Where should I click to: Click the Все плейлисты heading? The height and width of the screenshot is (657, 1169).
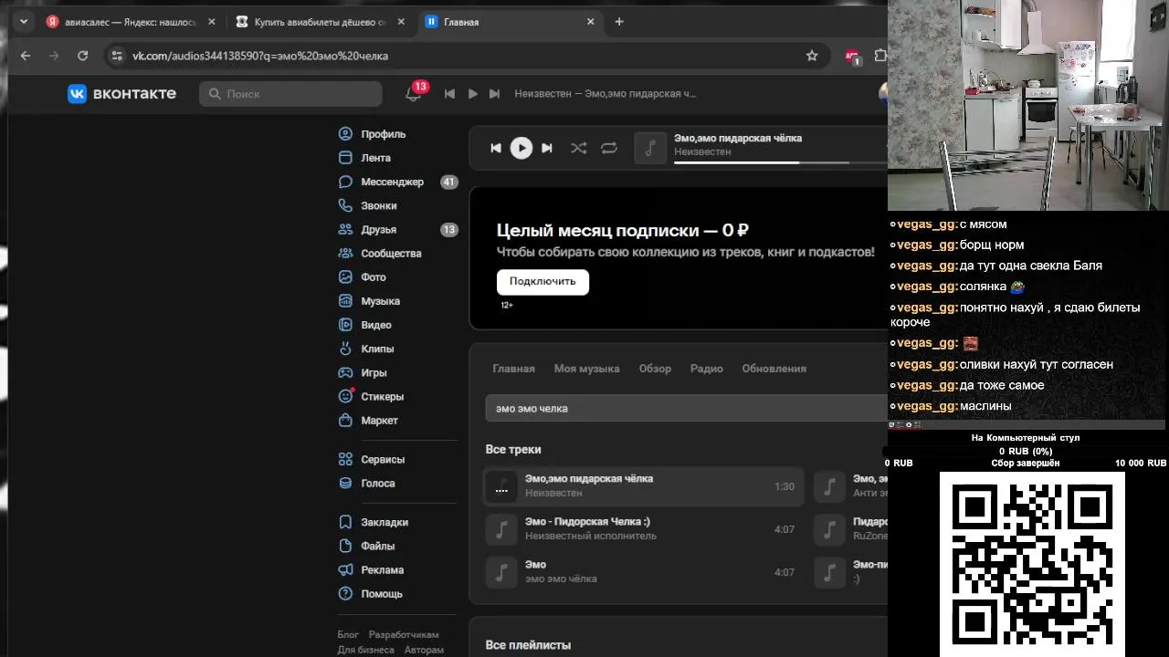(528, 645)
